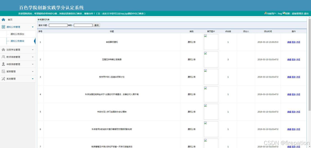Click 详细 link for row 2
This screenshot has width=311, height=148.
coord(298,60)
